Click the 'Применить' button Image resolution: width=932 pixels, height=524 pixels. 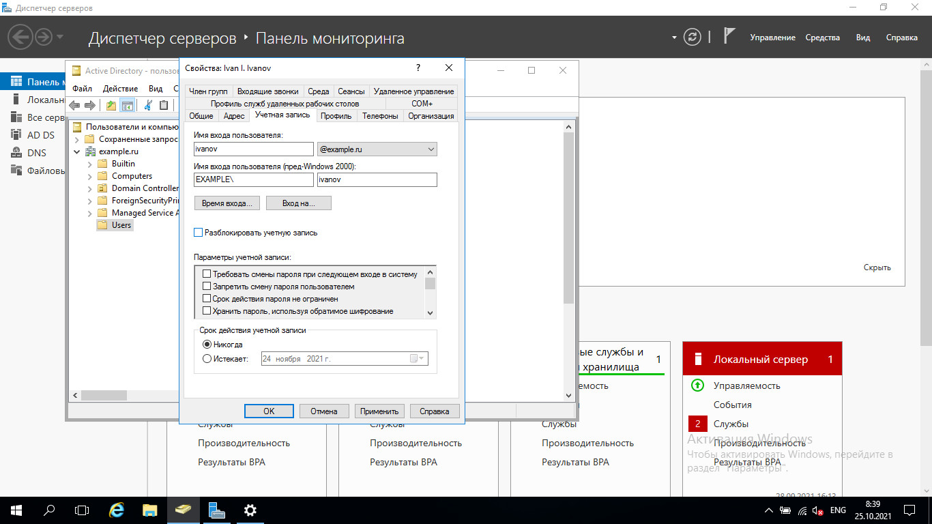379,411
